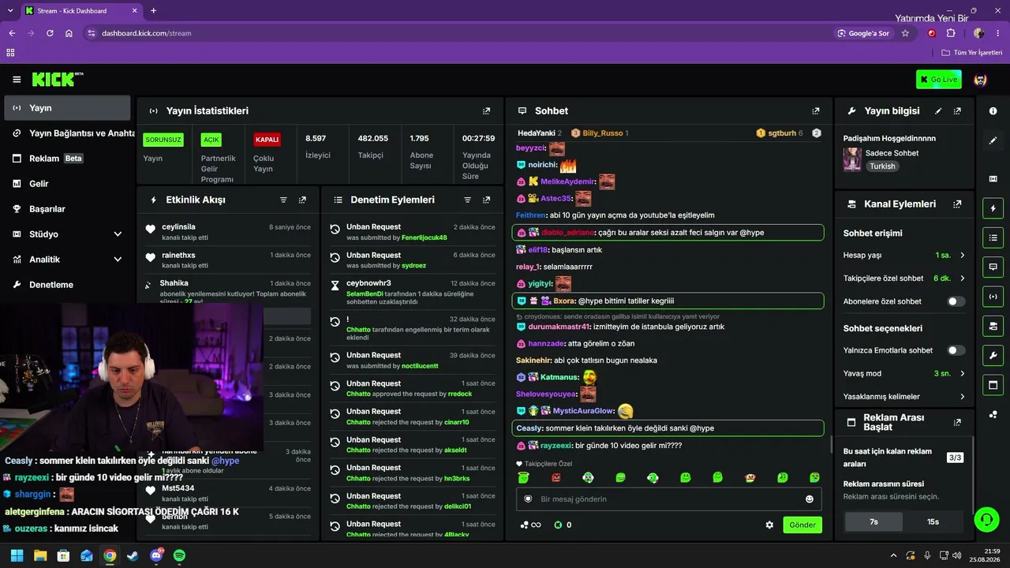Select the 7s ad break duration
Viewport: 1010px width, 568px height.
coord(873,521)
